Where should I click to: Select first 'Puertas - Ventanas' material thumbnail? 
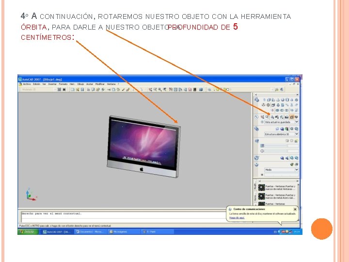[x=262, y=188]
